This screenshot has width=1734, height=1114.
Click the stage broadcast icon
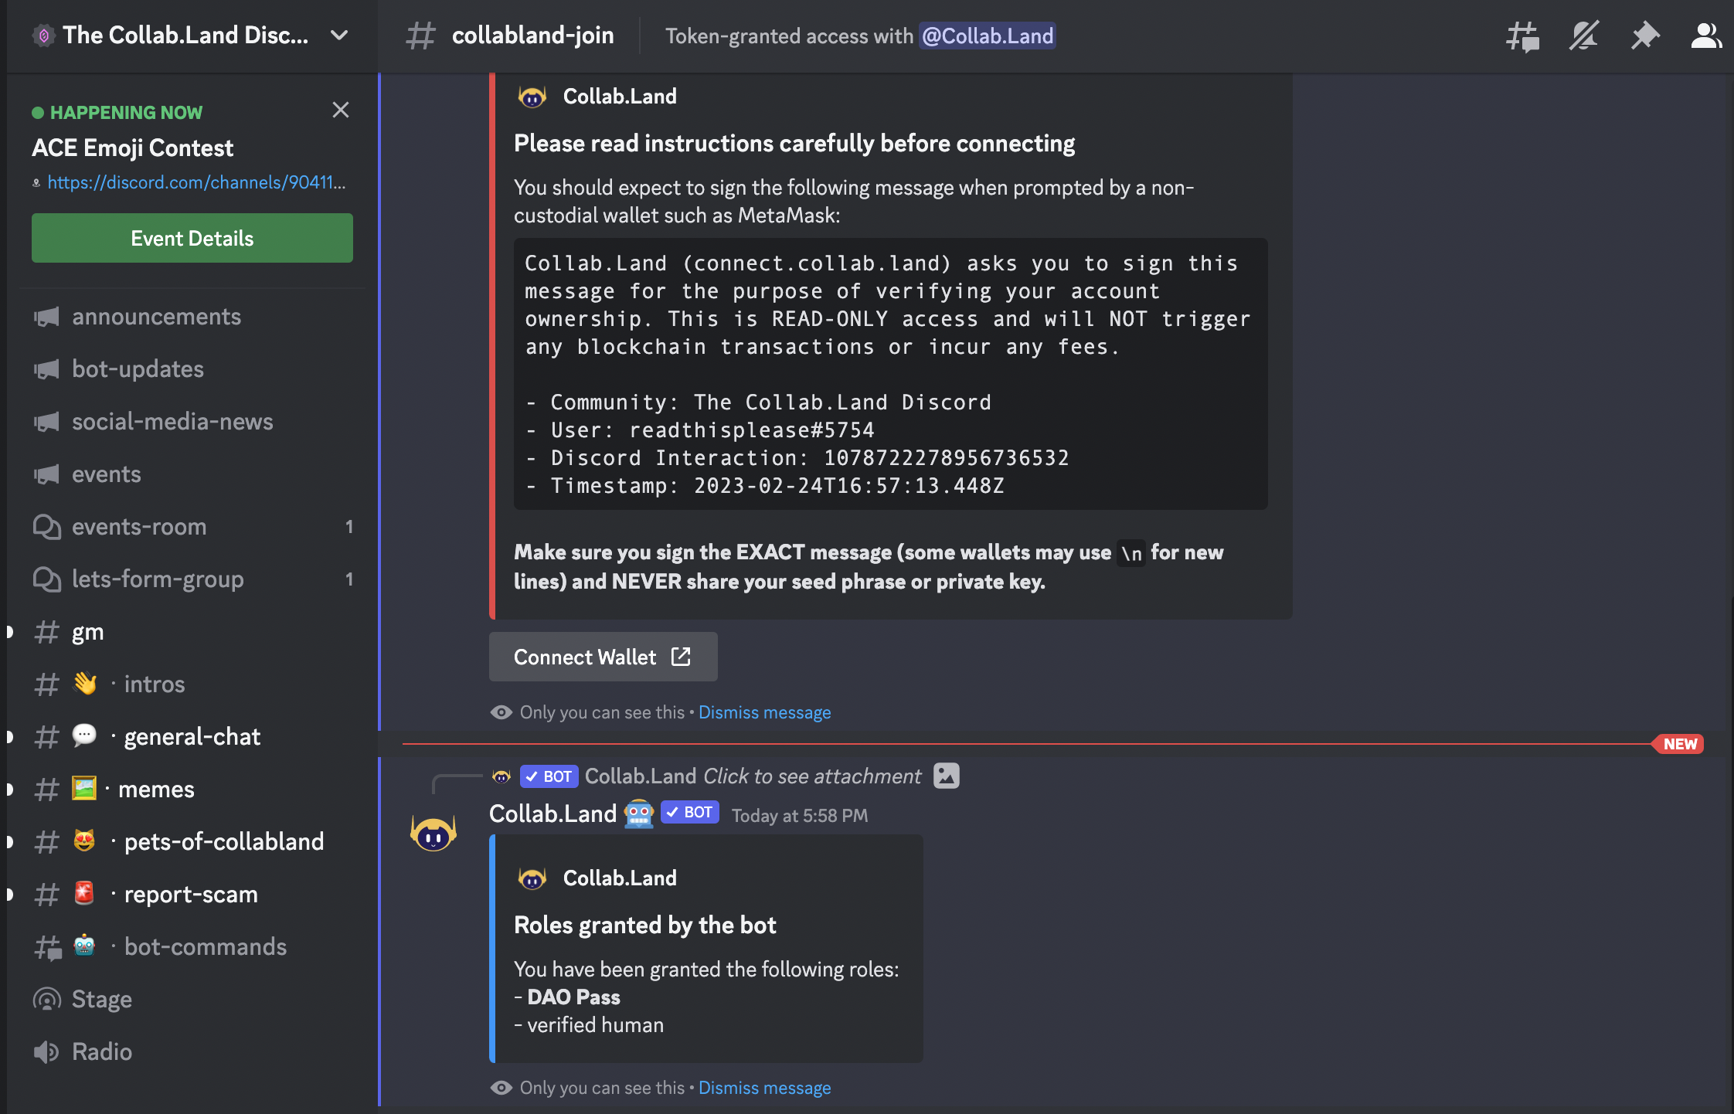coord(46,1000)
